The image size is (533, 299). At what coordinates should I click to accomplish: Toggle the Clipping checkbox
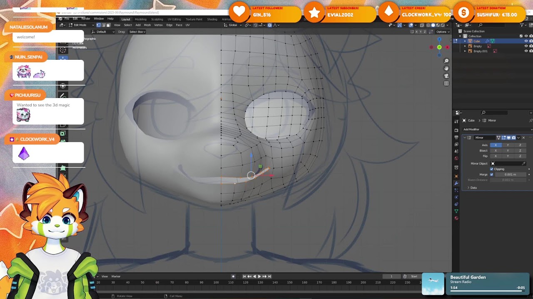pyautogui.click(x=492, y=169)
